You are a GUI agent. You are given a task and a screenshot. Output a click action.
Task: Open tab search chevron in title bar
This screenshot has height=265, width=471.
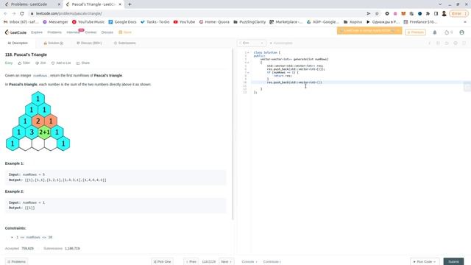click(x=440, y=4)
